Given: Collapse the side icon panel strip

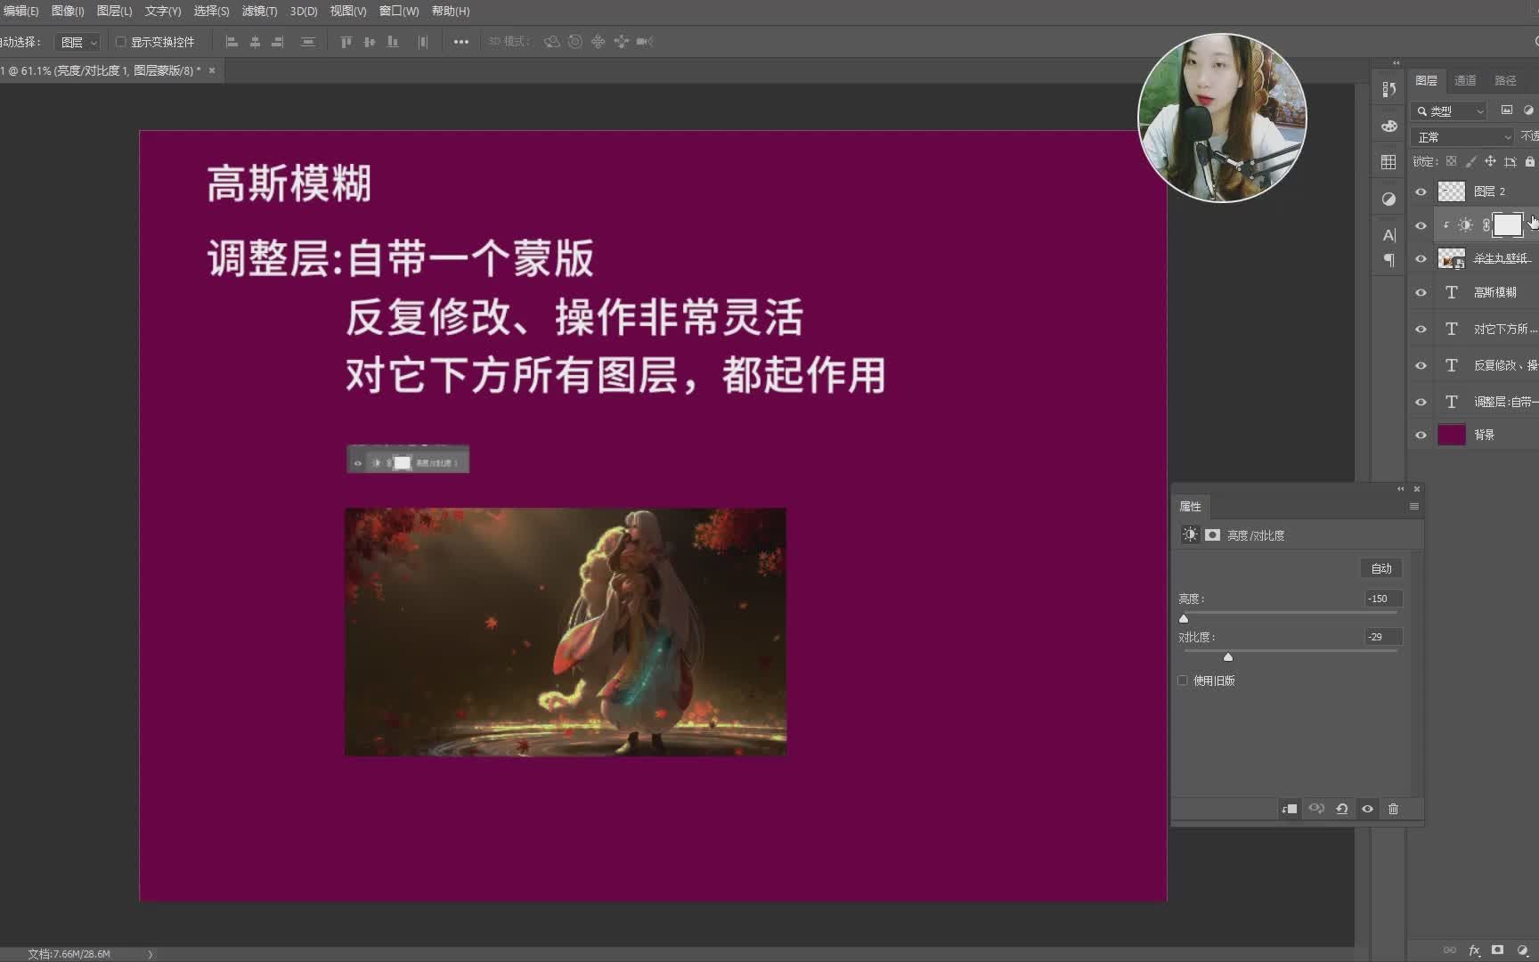Looking at the screenshot, I should pos(1396,63).
